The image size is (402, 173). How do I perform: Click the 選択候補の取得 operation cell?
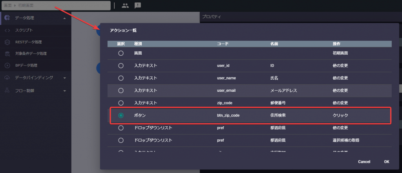[346, 140]
